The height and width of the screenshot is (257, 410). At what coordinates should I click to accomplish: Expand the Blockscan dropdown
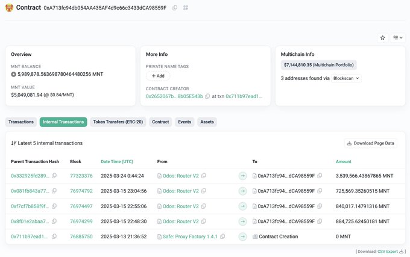(x=347, y=78)
